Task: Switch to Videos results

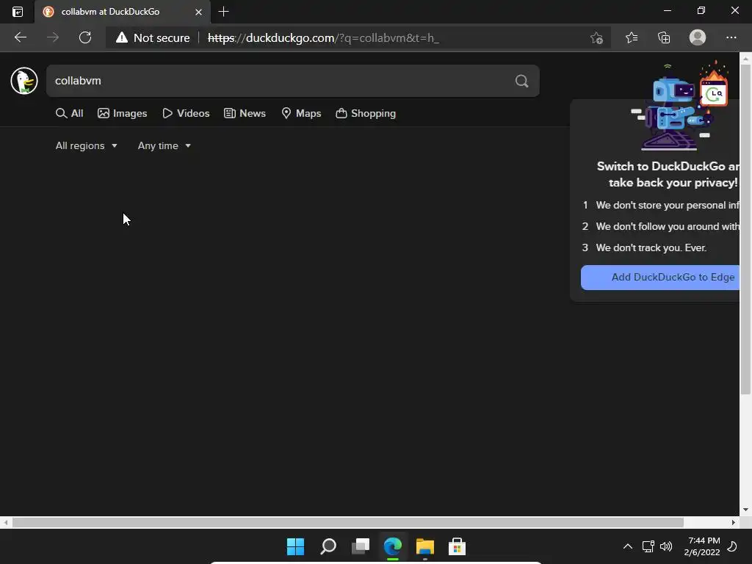Action: (x=186, y=113)
